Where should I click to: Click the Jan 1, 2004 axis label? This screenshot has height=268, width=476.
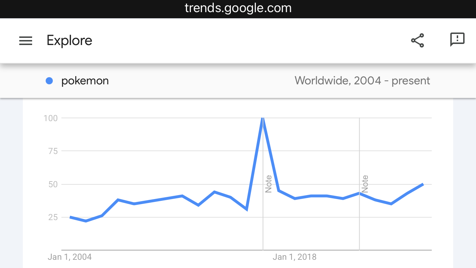click(70, 257)
